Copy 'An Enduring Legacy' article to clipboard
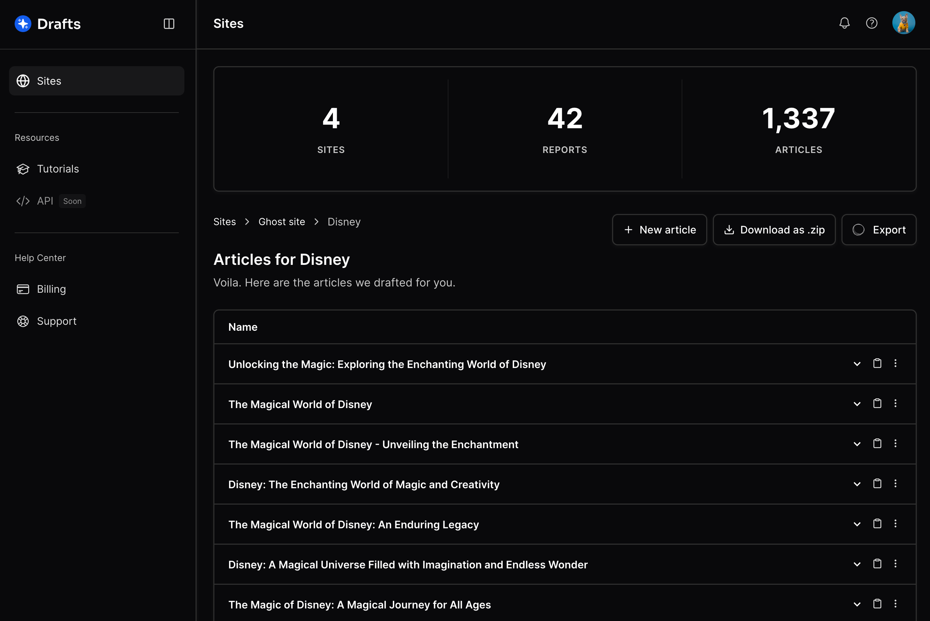This screenshot has width=930, height=621. (877, 523)
